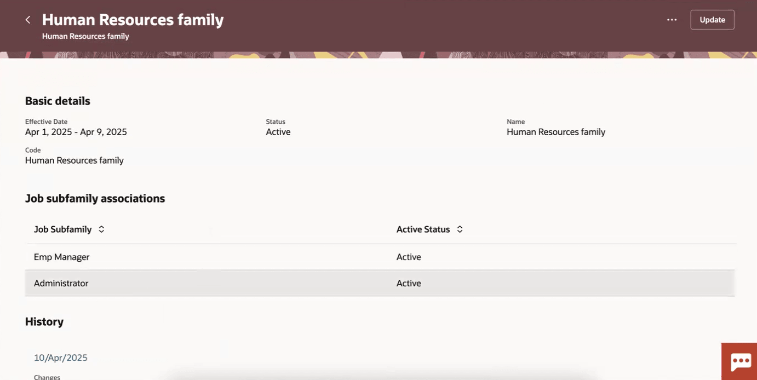
Task: Click the Active Status column header
Action: (x=423, y=229)
